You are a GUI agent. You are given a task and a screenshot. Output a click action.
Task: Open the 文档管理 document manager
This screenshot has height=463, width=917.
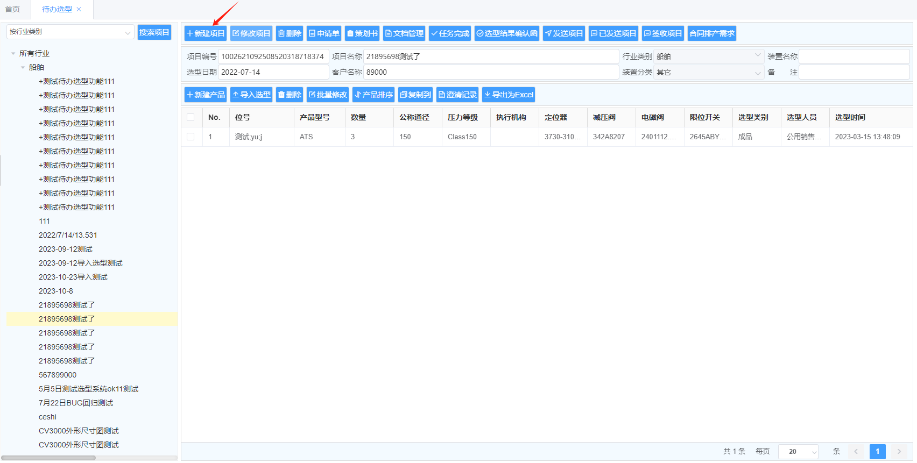(x=404, y=33)
